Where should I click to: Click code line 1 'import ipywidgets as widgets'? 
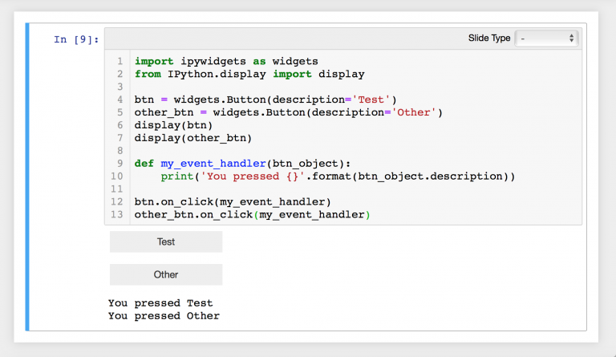(226, 61)
